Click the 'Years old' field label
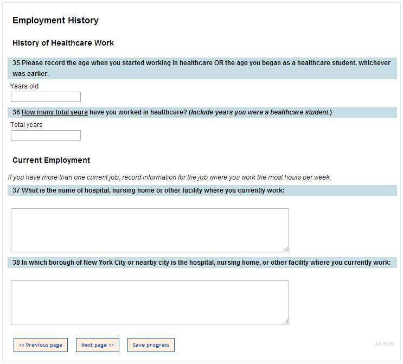Viewport: 403px width, 364px height. pyautogui.click(x=24, y=86)
